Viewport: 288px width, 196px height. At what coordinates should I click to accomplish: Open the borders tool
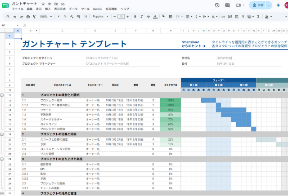click(x=171, y=17)
